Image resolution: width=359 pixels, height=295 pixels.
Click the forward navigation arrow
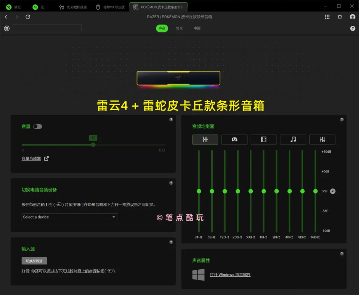point(16,17)
